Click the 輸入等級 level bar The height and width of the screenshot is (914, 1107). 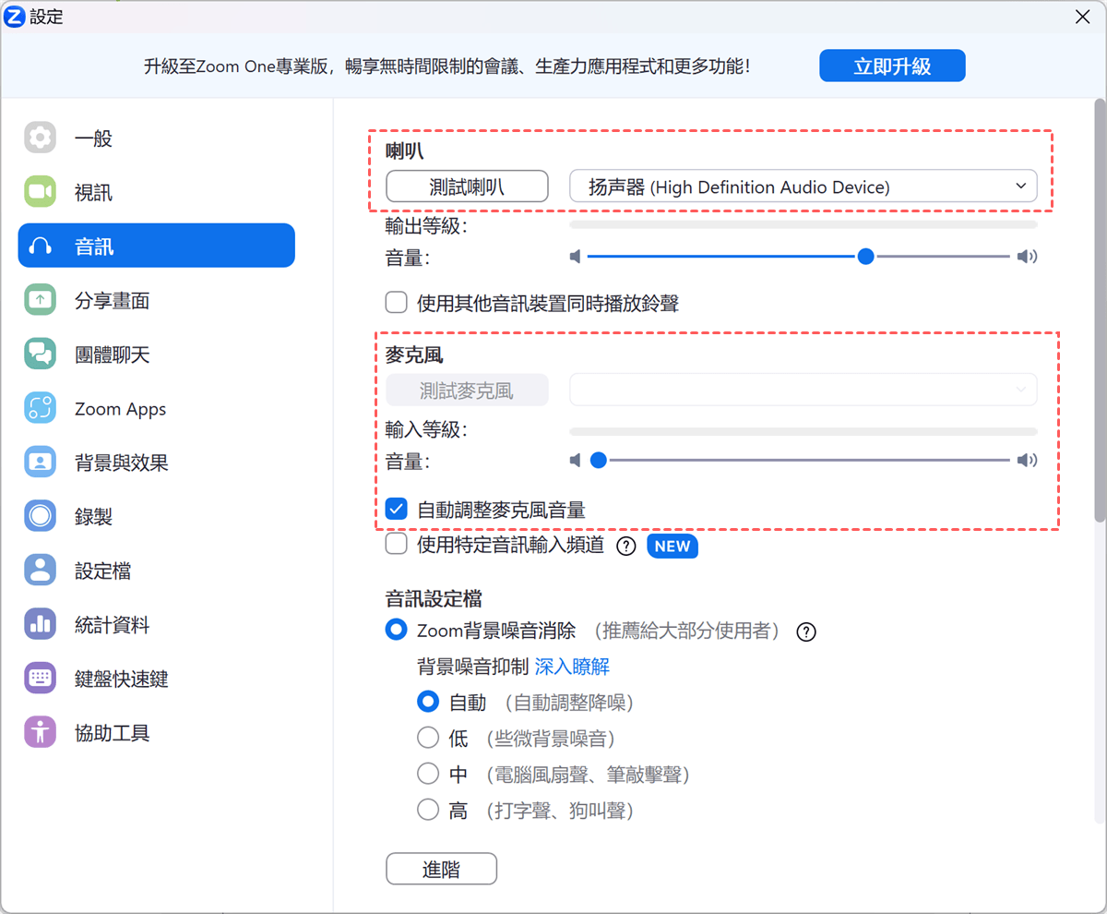tap(803, 431)
